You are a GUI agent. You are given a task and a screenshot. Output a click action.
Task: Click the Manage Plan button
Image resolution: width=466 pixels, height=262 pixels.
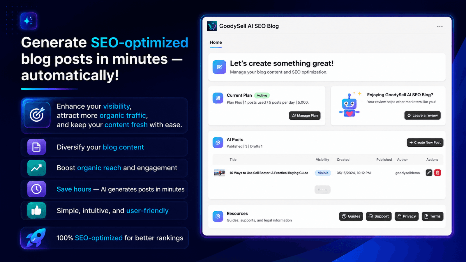(x=305, y=116)
